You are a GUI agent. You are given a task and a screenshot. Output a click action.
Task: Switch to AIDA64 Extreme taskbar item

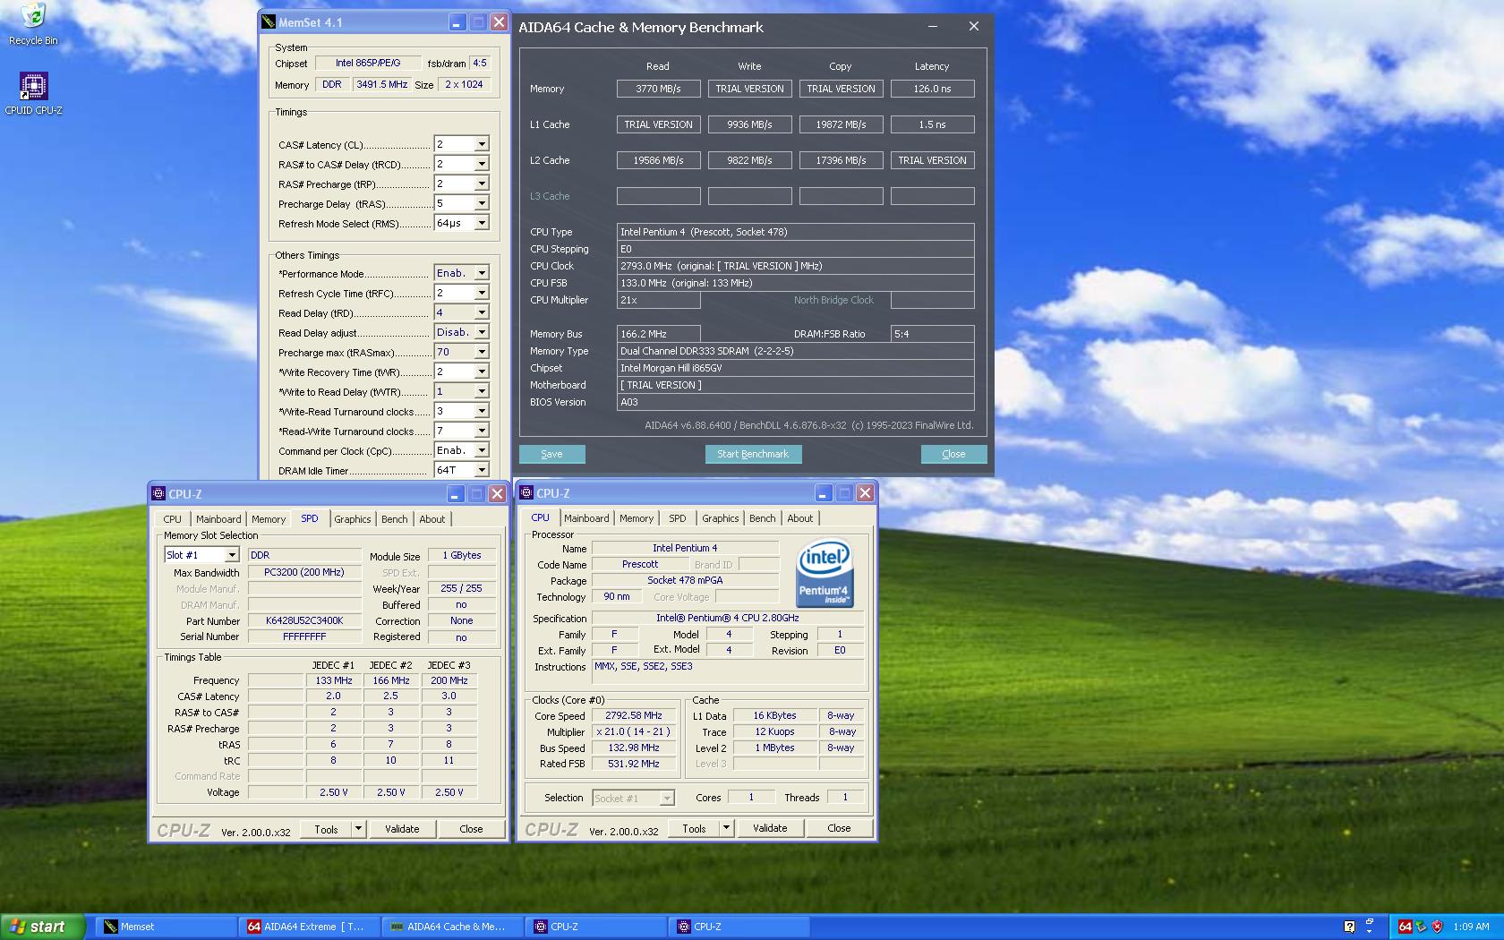pyautogui.click(x=309, y=927)
